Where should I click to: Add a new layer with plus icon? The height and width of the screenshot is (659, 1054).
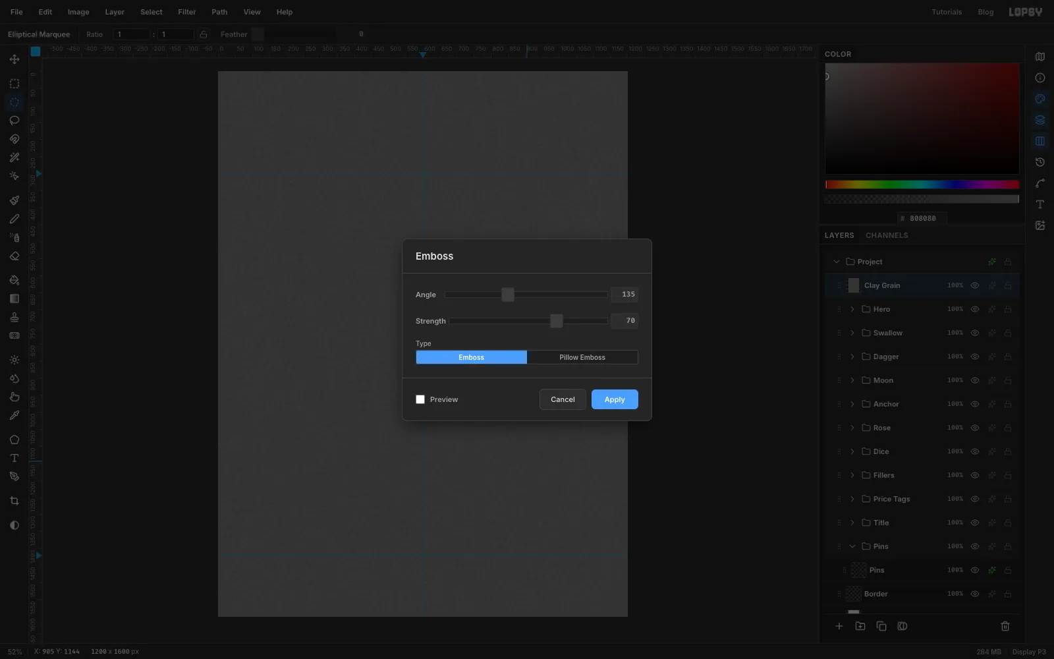[839, 626]
